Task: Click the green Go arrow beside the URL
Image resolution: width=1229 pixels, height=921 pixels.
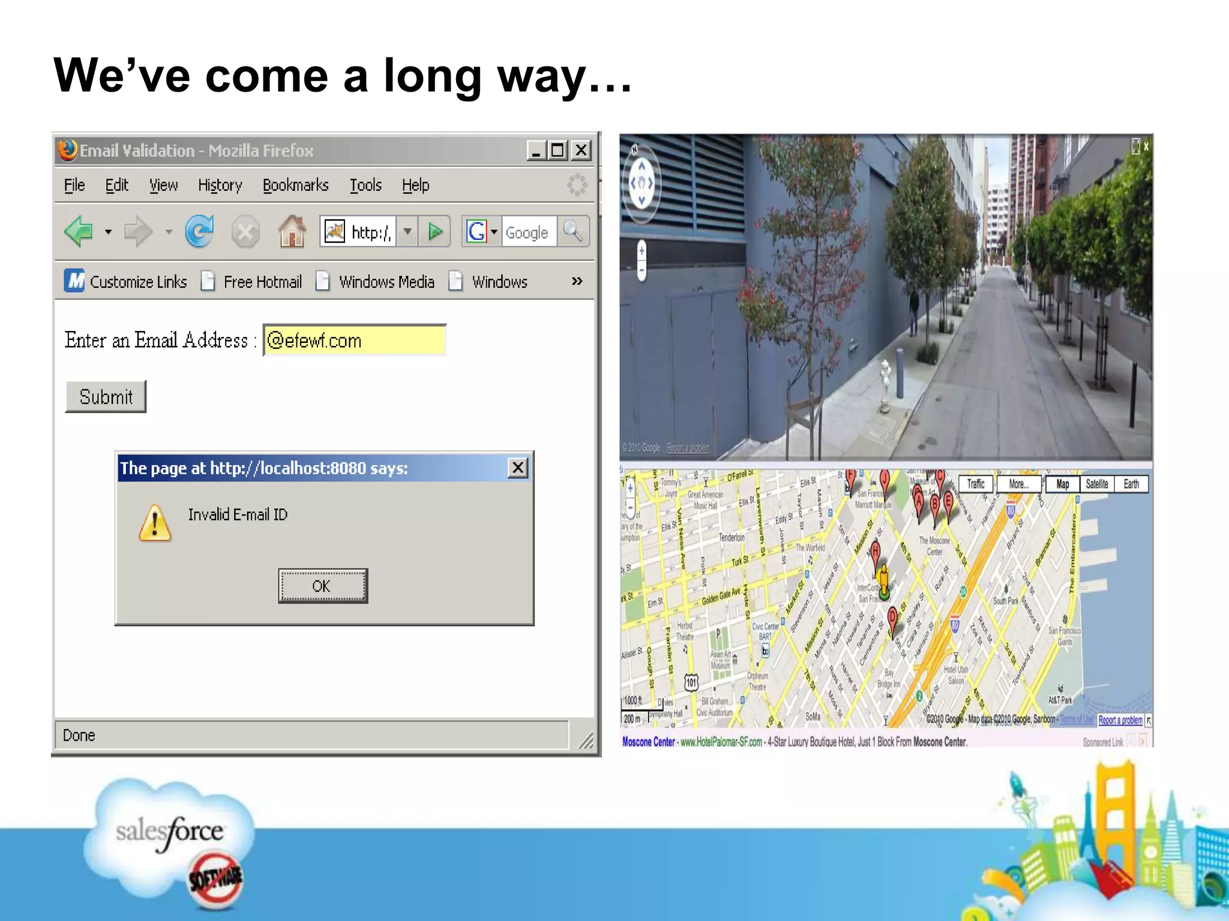Action: [435, 231]
